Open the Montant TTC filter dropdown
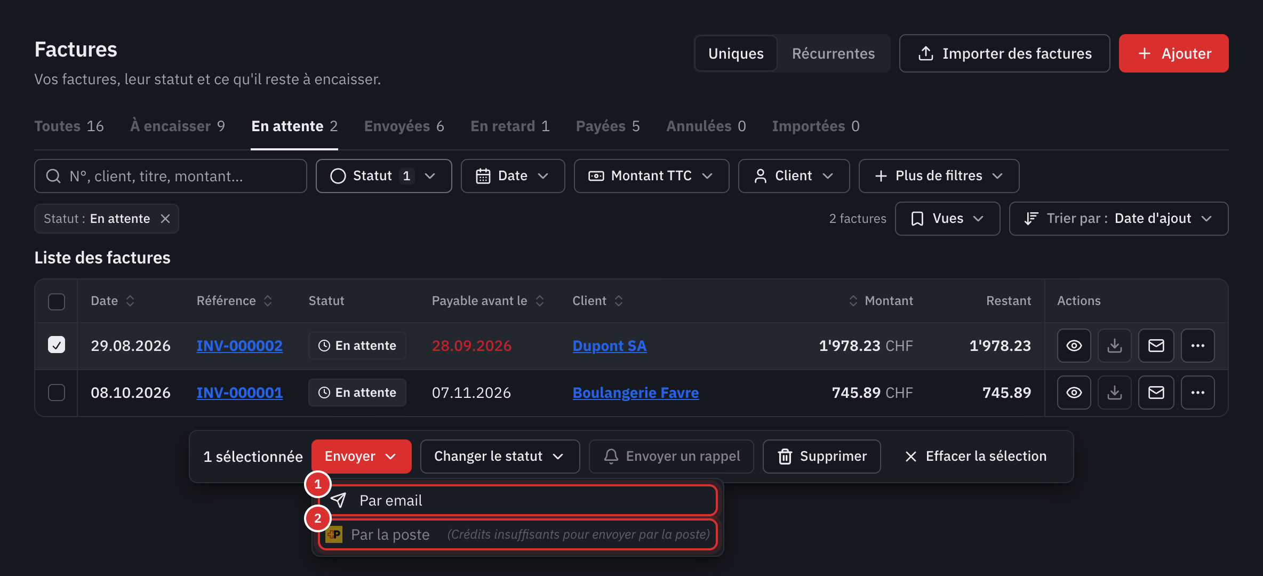Screen dimensions: 1263x576 tap(651, 176)
